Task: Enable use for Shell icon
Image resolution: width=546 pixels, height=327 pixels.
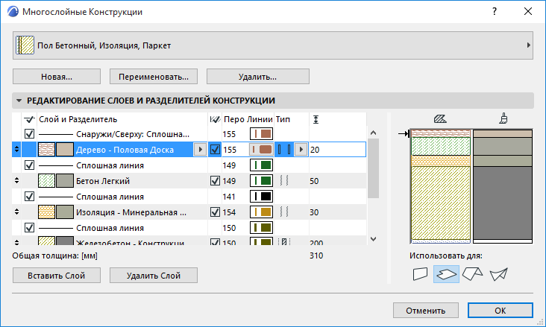Action: click(499, 274)
